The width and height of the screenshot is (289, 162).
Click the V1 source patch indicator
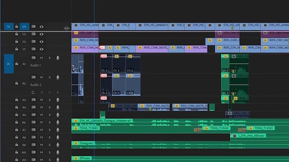point(9,27)
